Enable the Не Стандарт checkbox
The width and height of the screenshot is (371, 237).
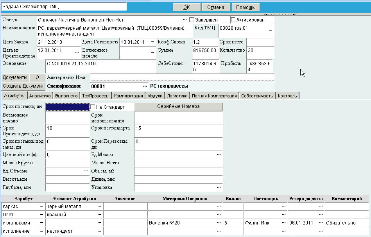click(x=93, y=107)
